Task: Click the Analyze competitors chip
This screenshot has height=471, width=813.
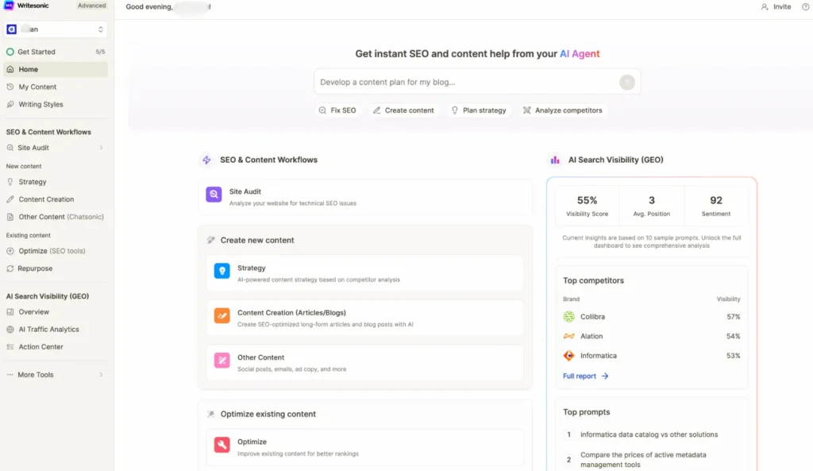Action: click(563, 110)
